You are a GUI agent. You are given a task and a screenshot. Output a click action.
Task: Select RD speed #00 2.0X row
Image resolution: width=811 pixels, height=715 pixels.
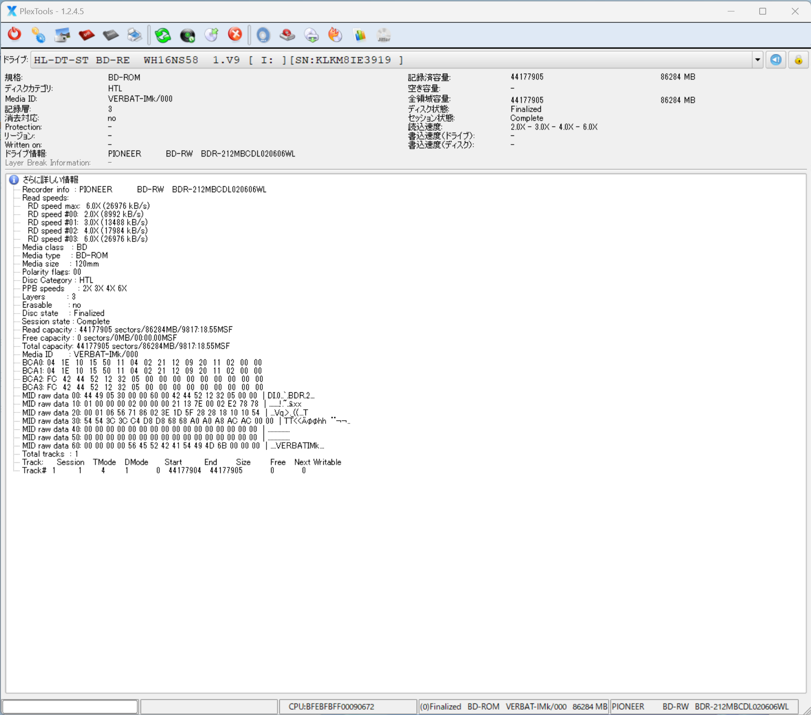(x=85, y=214)
